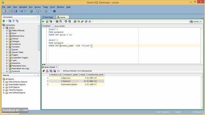Open the Navigate menu

point(23,7)
